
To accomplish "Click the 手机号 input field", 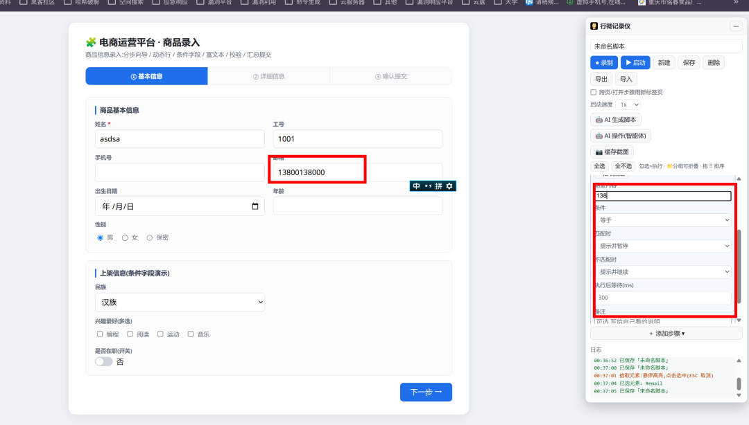I will point(180,172).
